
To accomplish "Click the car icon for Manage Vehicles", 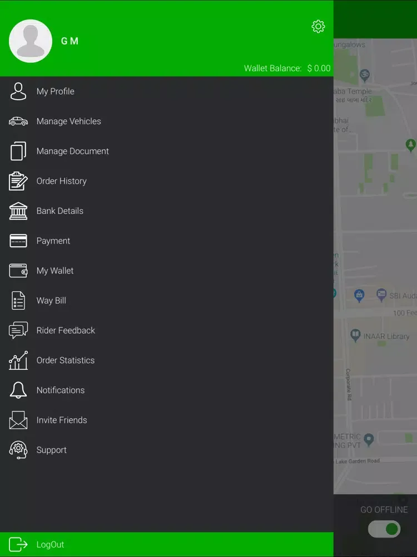I will pos(18,121).
